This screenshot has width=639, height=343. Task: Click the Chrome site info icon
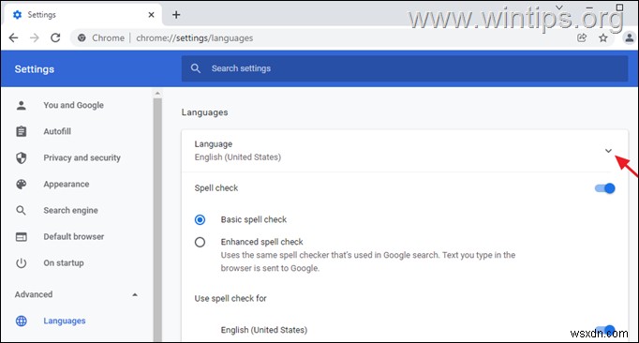(82, 37)
